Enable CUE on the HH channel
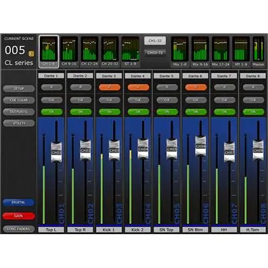Screen dimensions: 268x268 [x=225, y=100]
